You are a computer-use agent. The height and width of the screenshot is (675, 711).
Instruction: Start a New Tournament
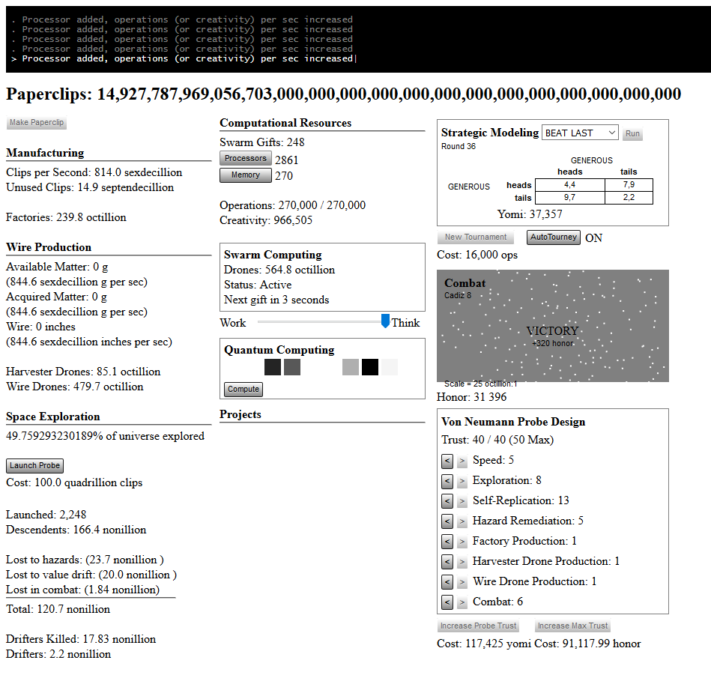click(476, 237)
